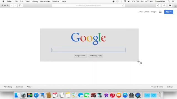
Task: Open Mail stamp icon in dock
Action: pyautogui.click(x=43, y=95)
